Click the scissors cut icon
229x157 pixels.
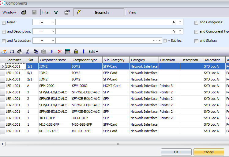coord(28,52)
